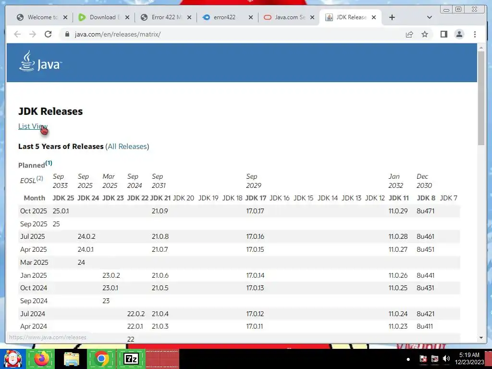Bookmark this page with star
The image size is (492, 369).
(425, 34)
